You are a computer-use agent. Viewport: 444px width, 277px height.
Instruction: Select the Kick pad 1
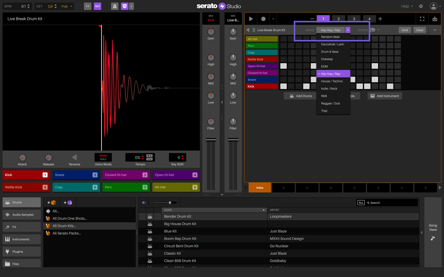point(26,175)
